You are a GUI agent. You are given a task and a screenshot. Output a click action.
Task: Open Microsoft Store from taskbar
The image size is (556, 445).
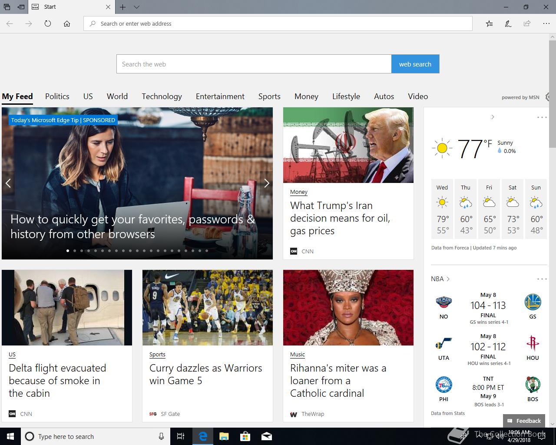click(x=245, y=436)
